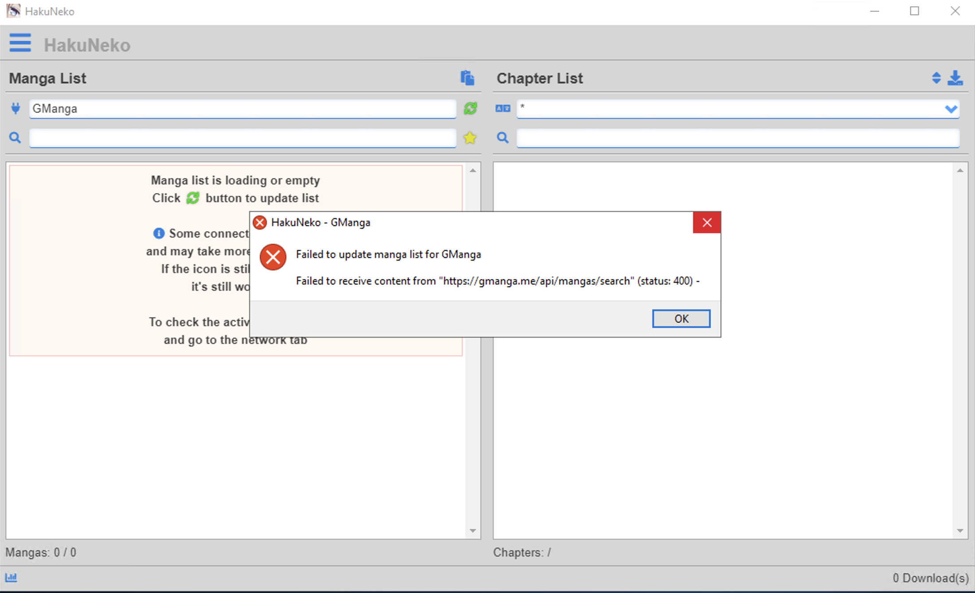This screenshot has width=975, height=593.
Task: Click the chapter list scrollbar down arrow
Action: (x=960, y=531)
